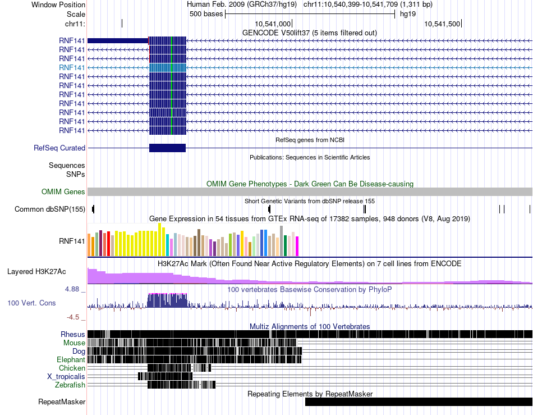Open the RefSeq Curated track label
533x415 pixels.
click(x=59, y=148)
